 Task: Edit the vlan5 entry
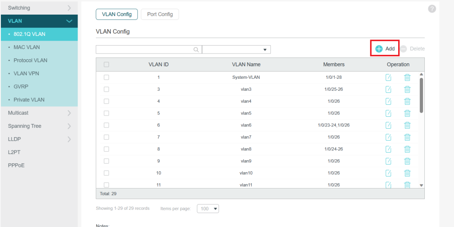(x=388, y=113)
